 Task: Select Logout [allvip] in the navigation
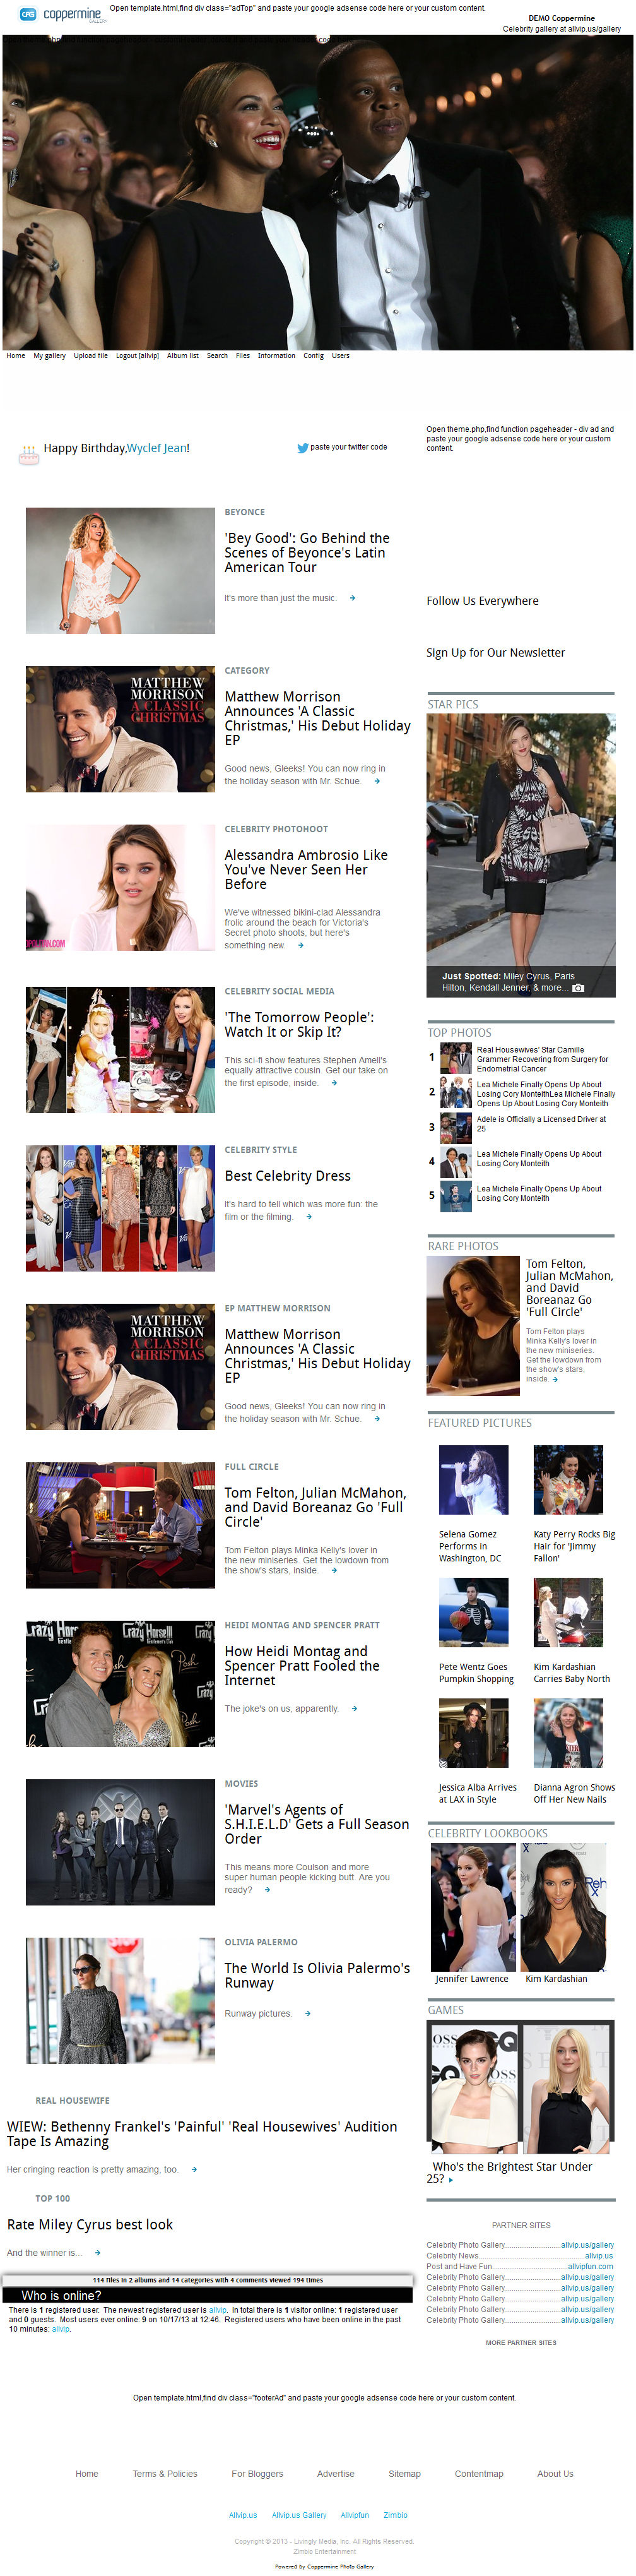point(137,355)
